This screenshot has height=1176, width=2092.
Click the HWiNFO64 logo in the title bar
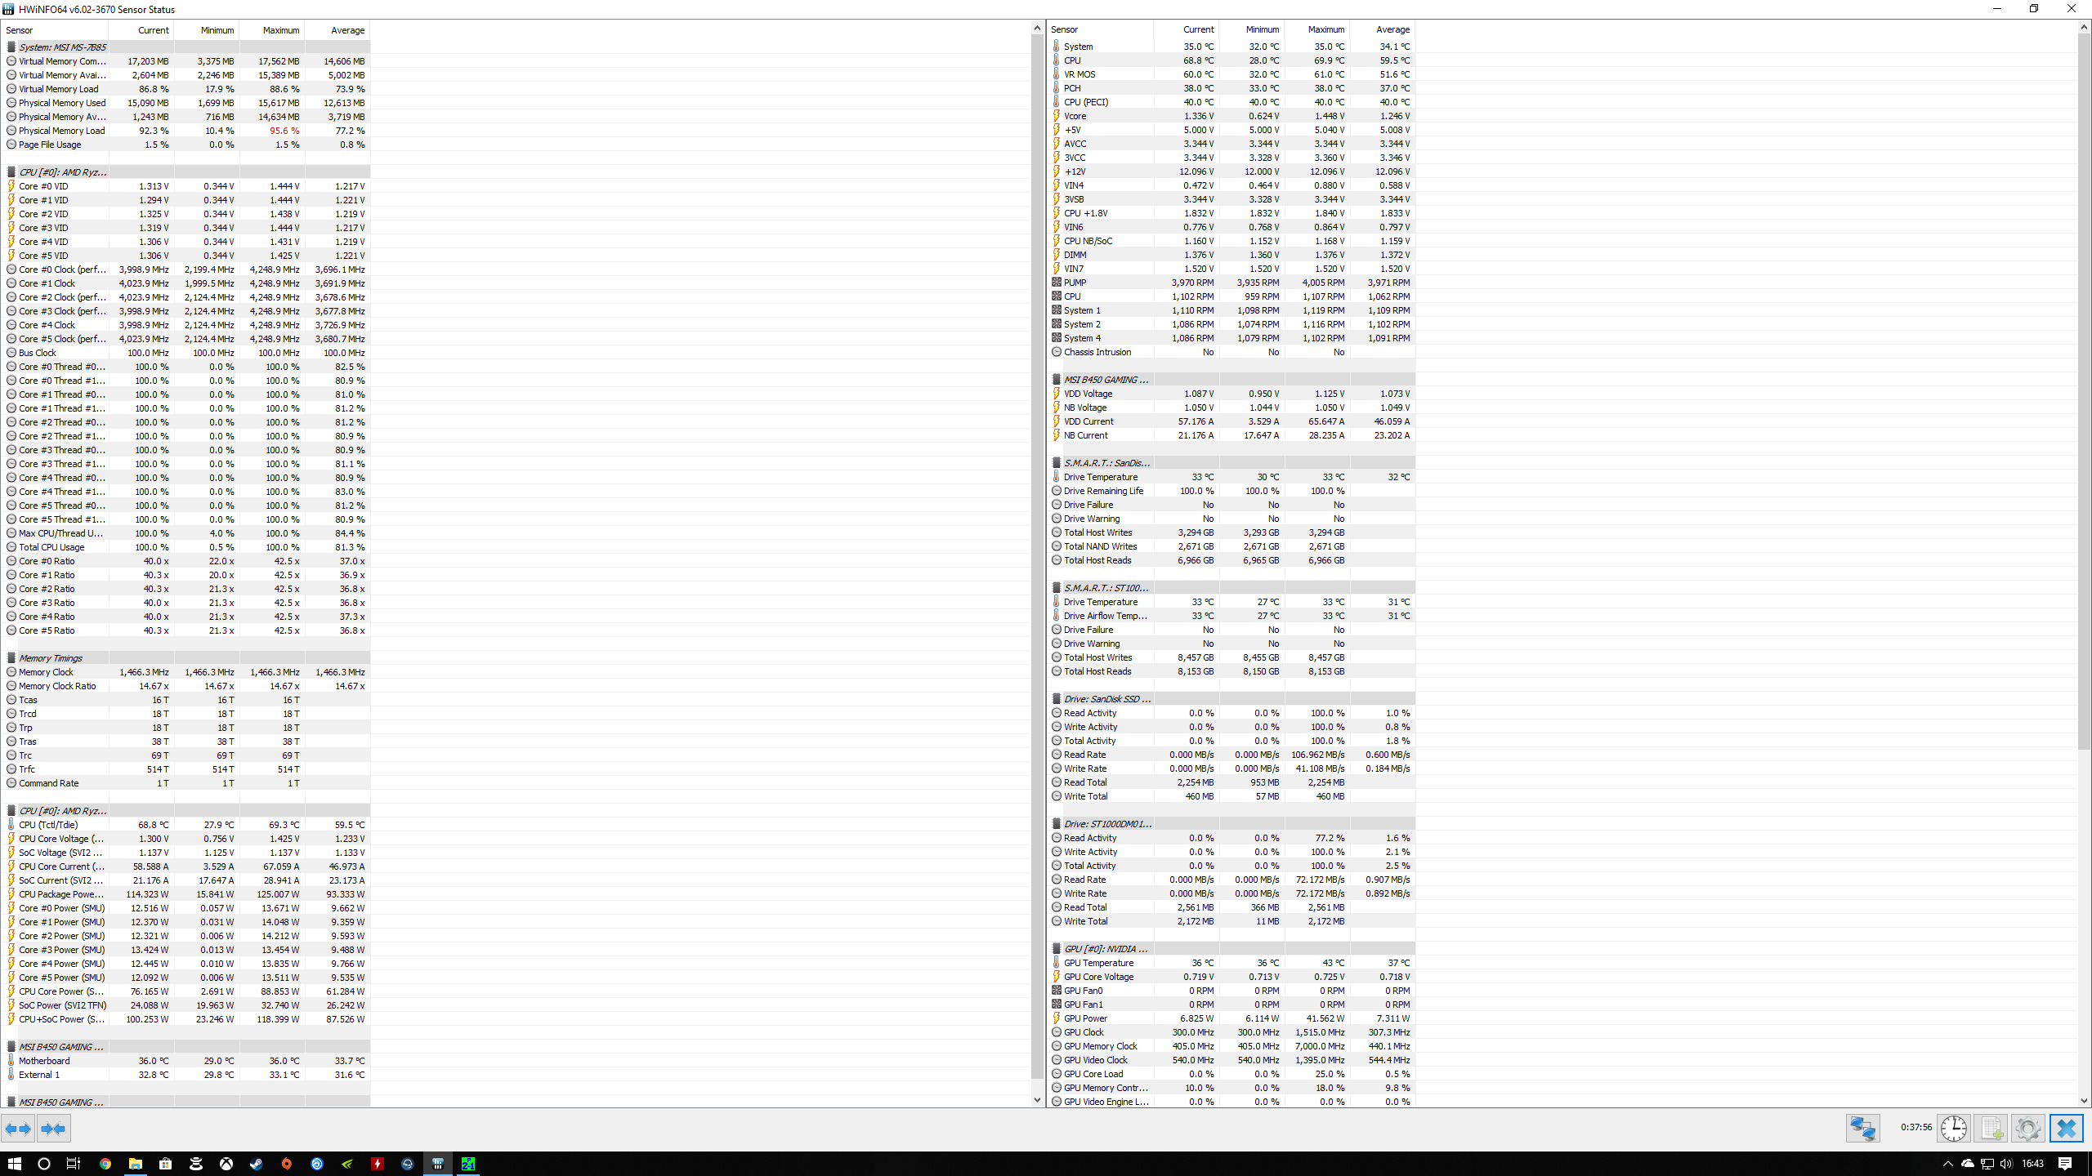(x=7, y=9)
